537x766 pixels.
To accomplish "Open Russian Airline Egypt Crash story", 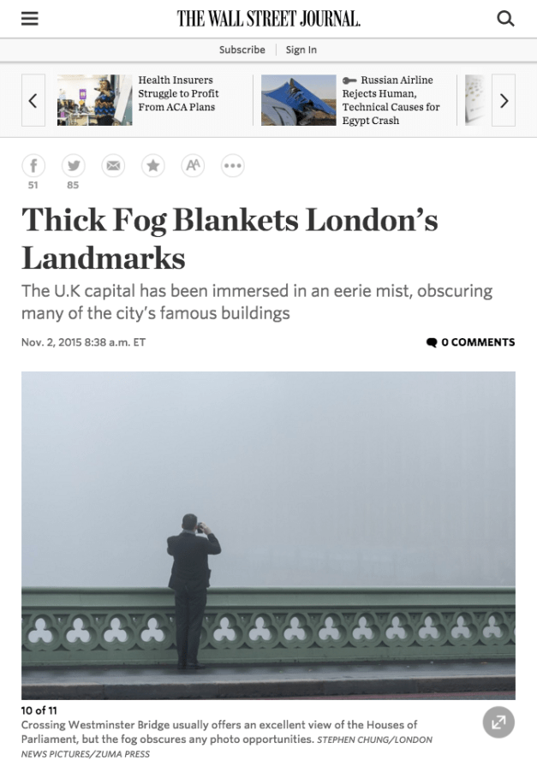I will [x=391, y=100].
